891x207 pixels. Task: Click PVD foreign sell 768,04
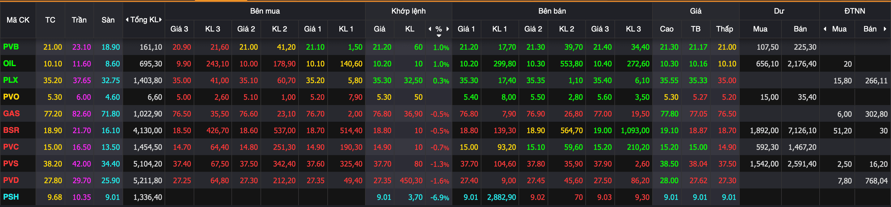(x=876, y=181)
